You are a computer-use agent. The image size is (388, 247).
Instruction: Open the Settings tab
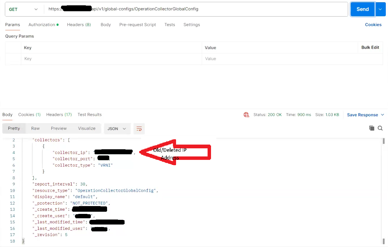[x=192, y=25]
